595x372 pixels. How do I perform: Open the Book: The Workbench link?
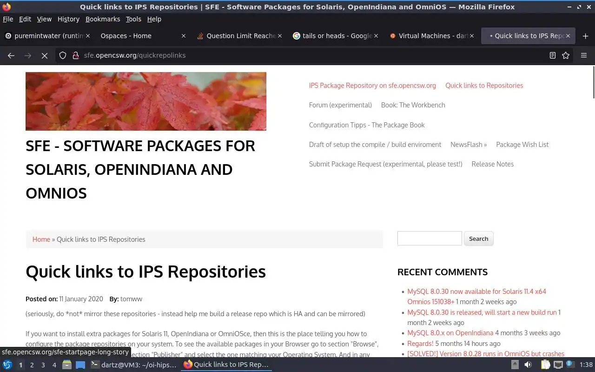tap(413, 105)
